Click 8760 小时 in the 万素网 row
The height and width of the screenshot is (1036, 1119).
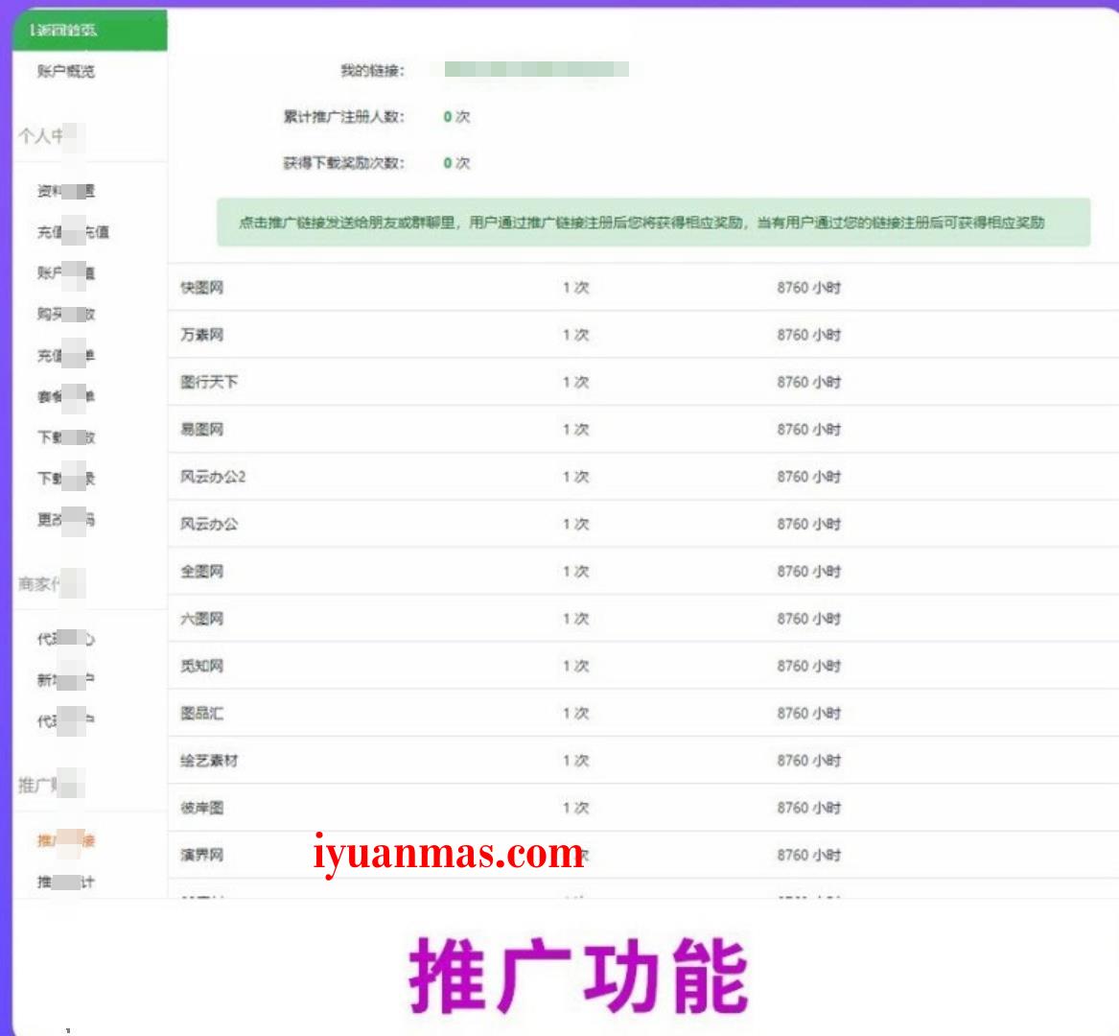pyautogui.click(x=809, y=334)
